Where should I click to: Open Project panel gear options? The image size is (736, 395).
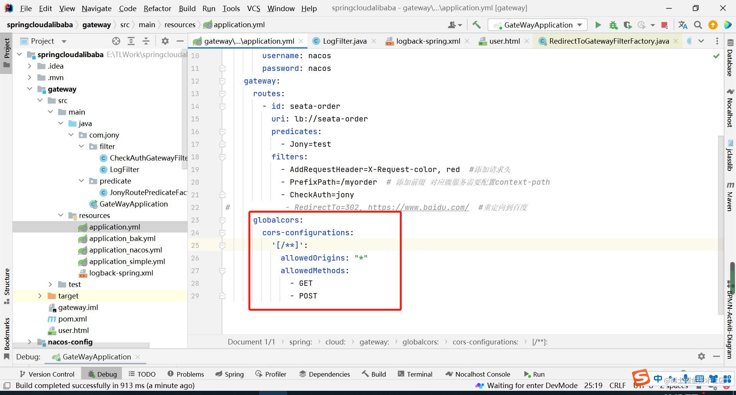165,41
